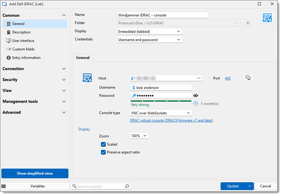
Task: Click Show simplified view button
Action: (35, 173)
